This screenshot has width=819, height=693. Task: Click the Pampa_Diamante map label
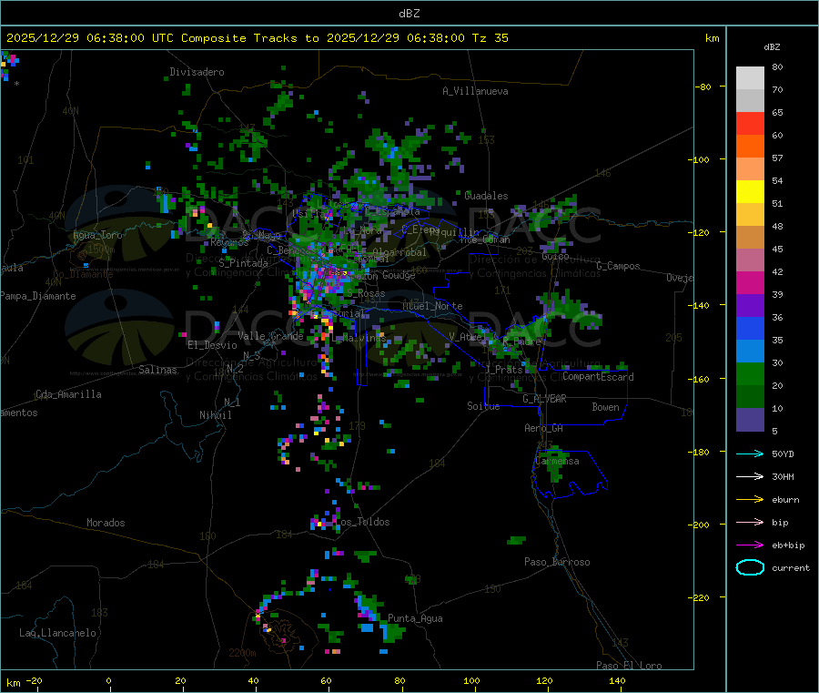click(x=38, y=296)
